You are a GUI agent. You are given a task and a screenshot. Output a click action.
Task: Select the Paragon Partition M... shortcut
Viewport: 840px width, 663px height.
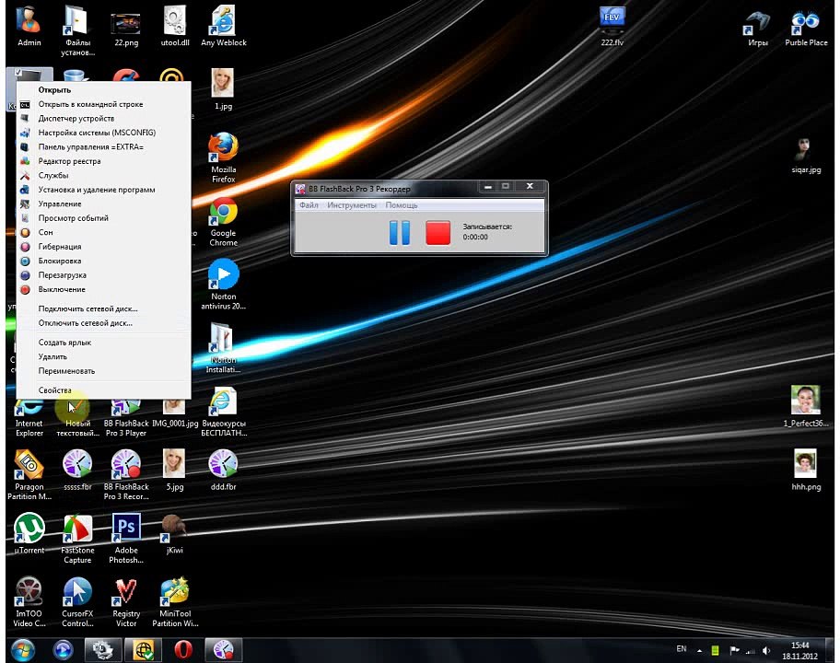pyautogui.click(x=29, y=475)
